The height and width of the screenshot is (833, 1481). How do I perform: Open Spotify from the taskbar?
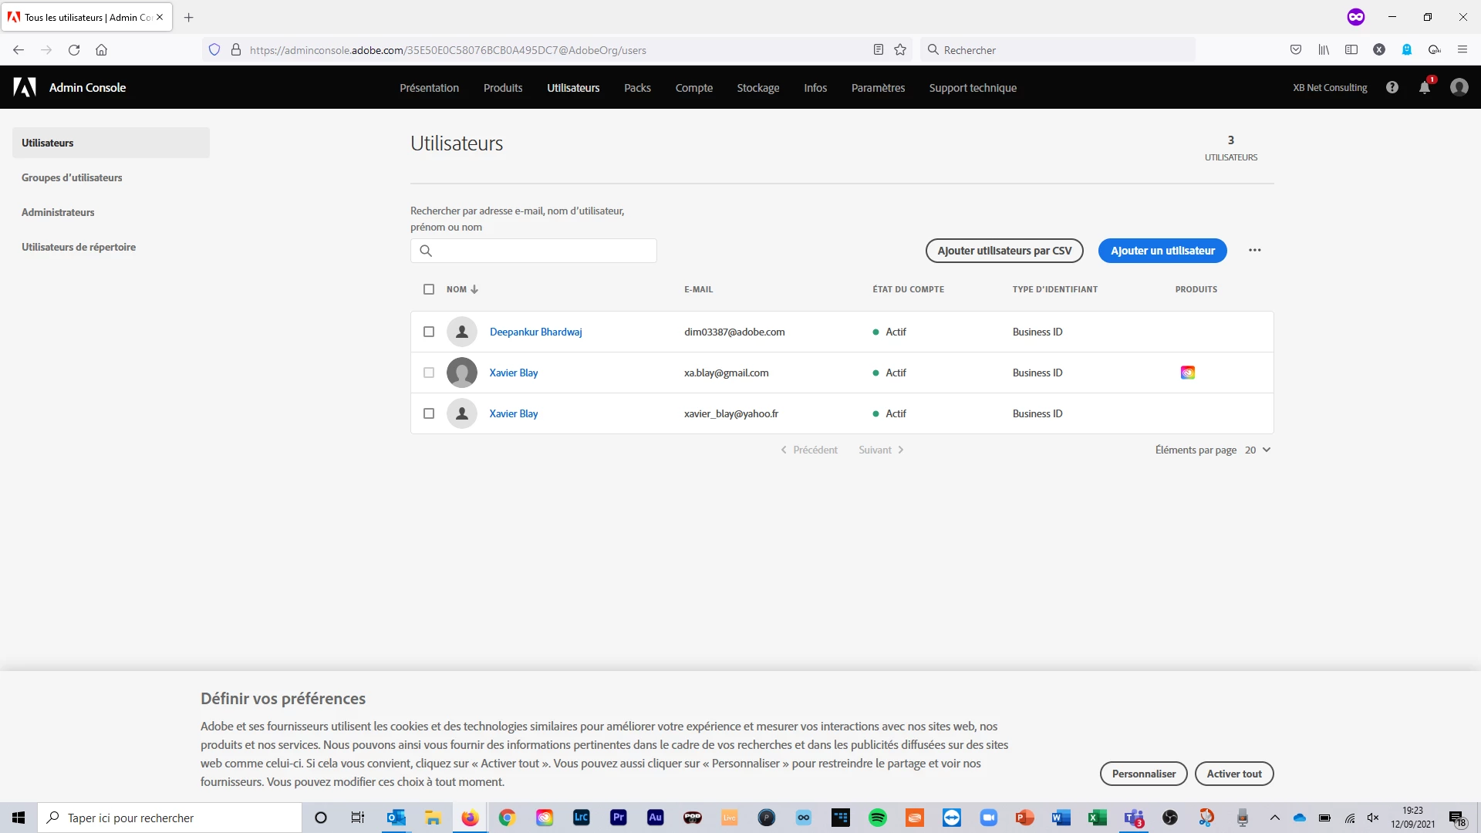pos(877,818)
